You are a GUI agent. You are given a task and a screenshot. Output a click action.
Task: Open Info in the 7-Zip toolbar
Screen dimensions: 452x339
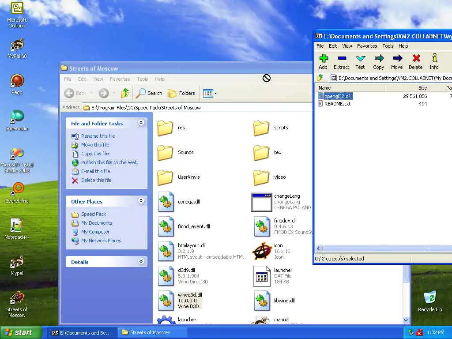coord(434,62)
